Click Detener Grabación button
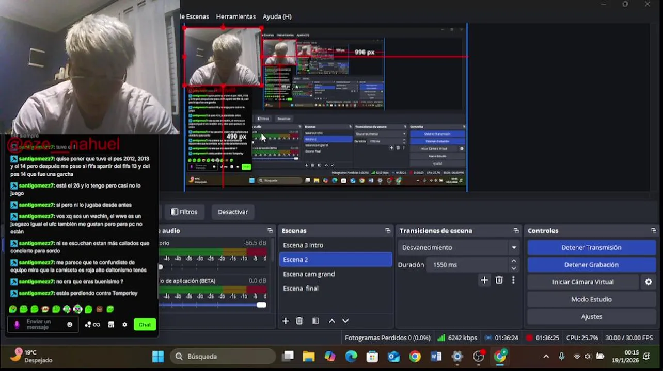This screenshot has width=663, height=371. (591, 265)
